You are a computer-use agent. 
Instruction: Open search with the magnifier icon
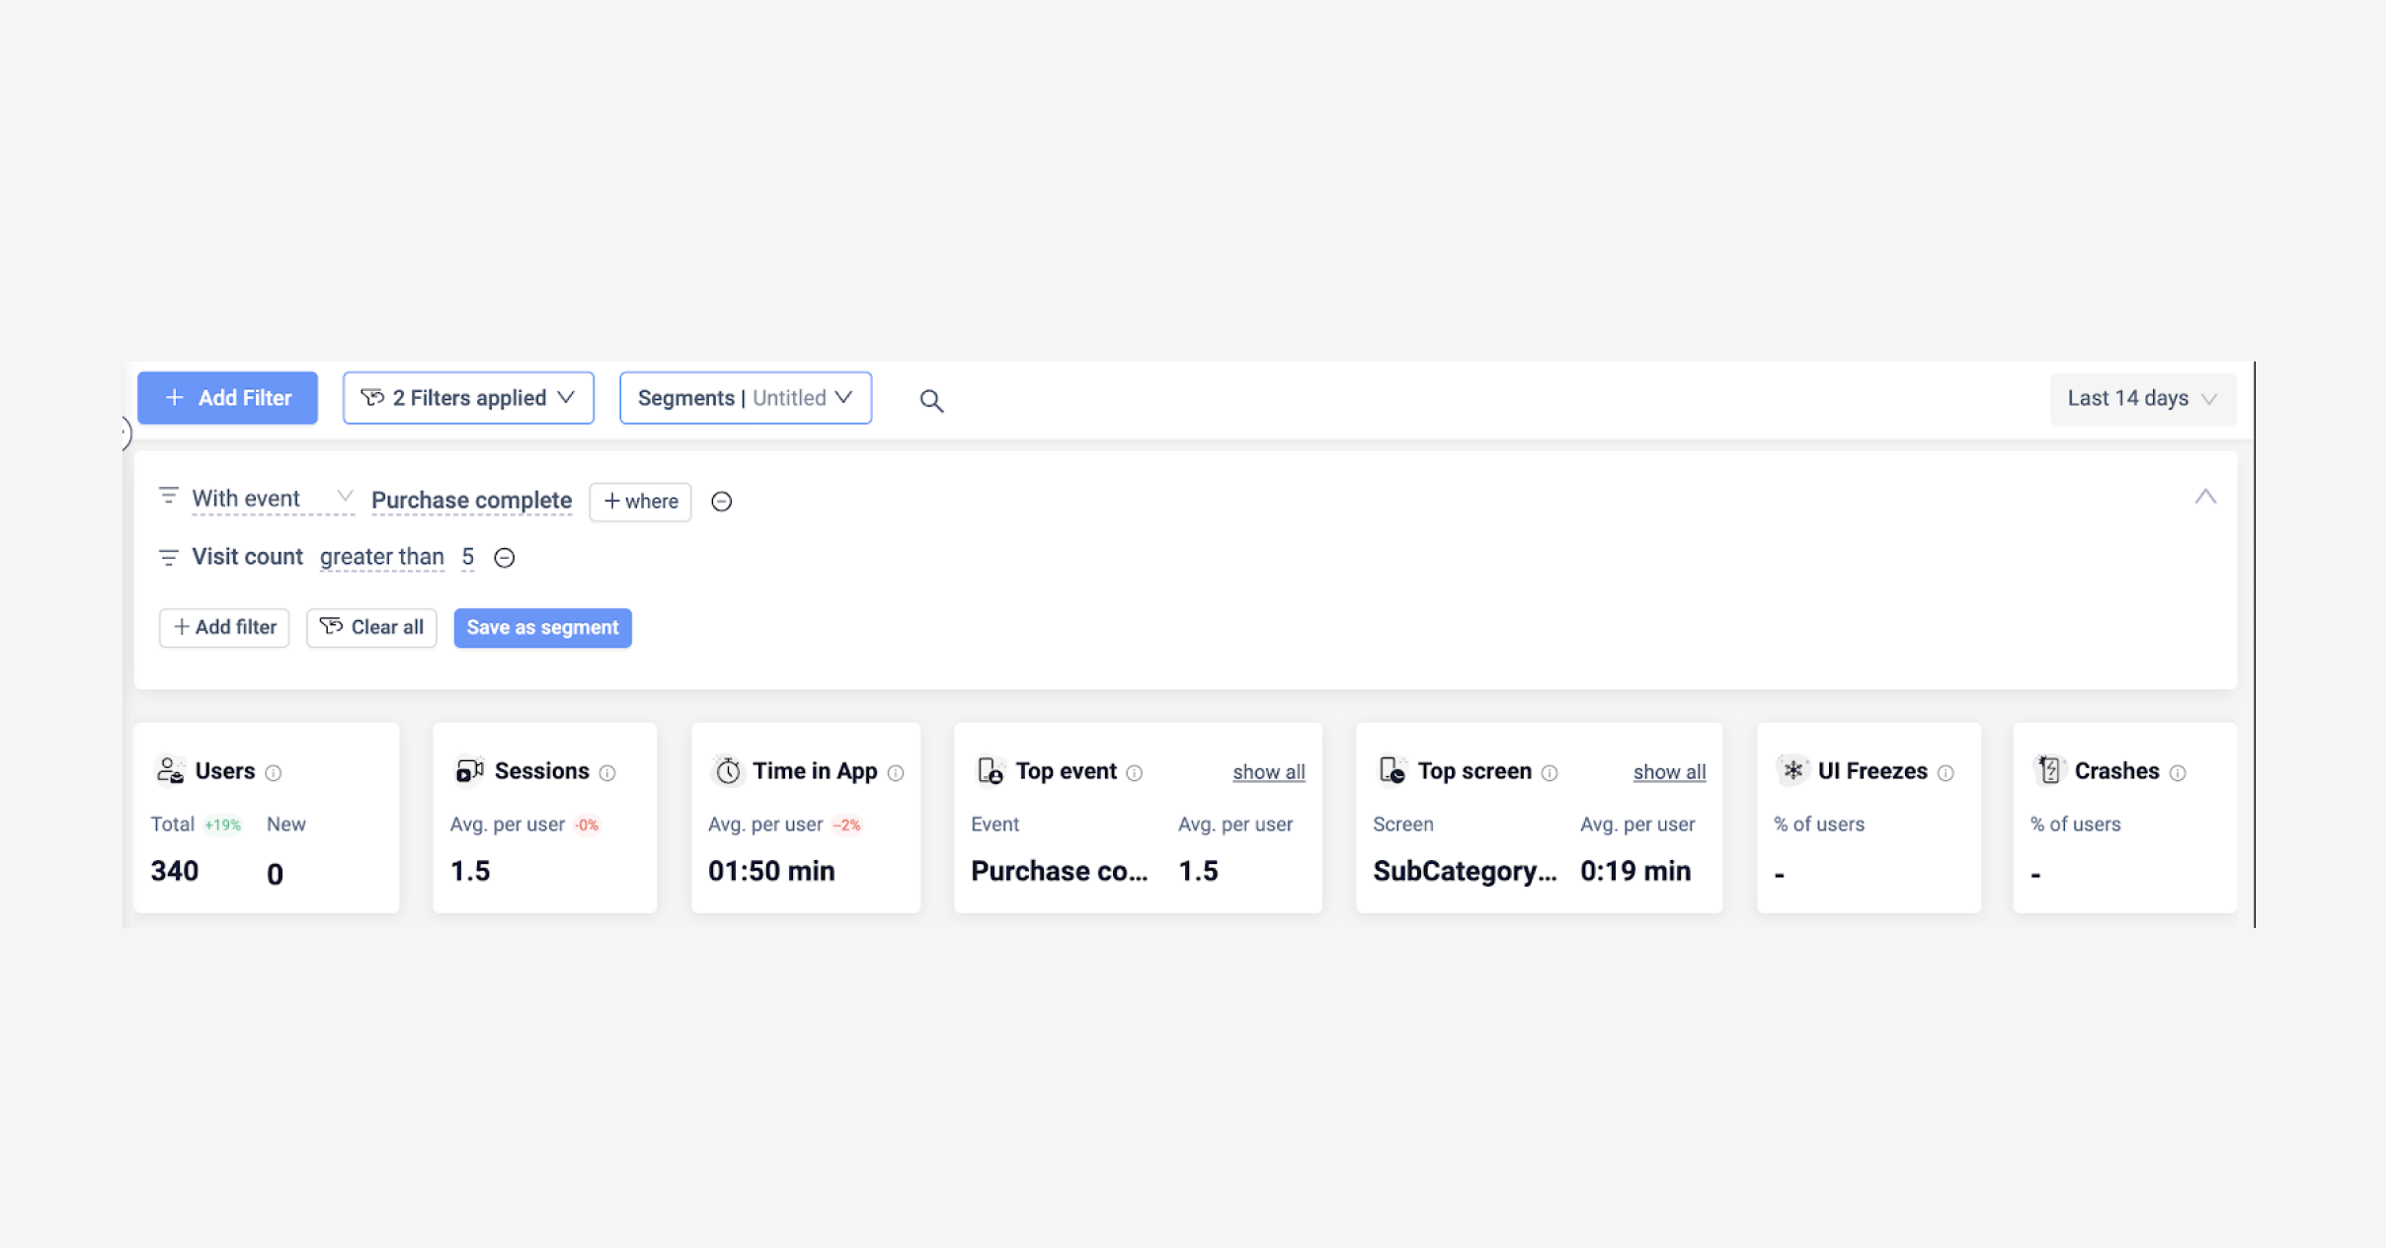[930, 401]
